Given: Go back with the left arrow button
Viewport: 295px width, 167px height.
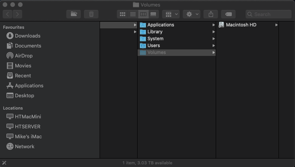Looking at the screenshot, I should (8, 14).
